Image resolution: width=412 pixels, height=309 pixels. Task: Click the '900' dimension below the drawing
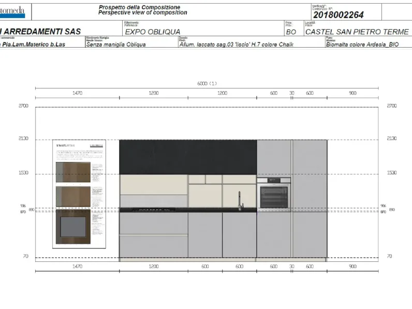pos(352,267)
